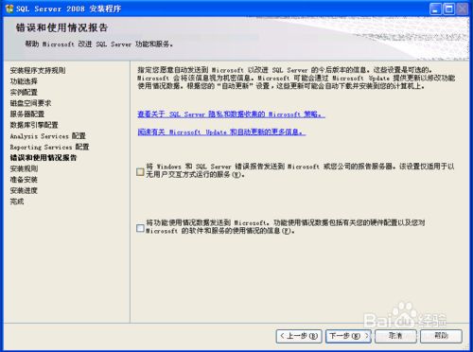This screenshot has width=473, height=352.
Task: Click the SQL Server setup title bar icon
Action: tap(9, 9)
